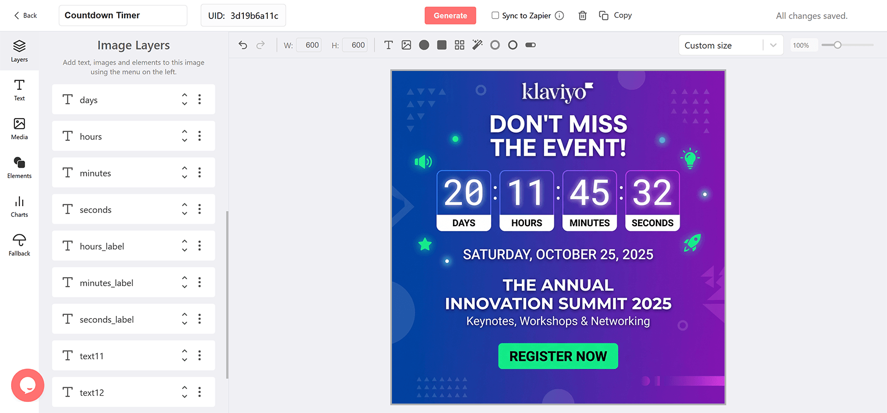Select the hours_label layer
Image resolution: width=887 pixels, height=413 pixels.
[134, 246]
